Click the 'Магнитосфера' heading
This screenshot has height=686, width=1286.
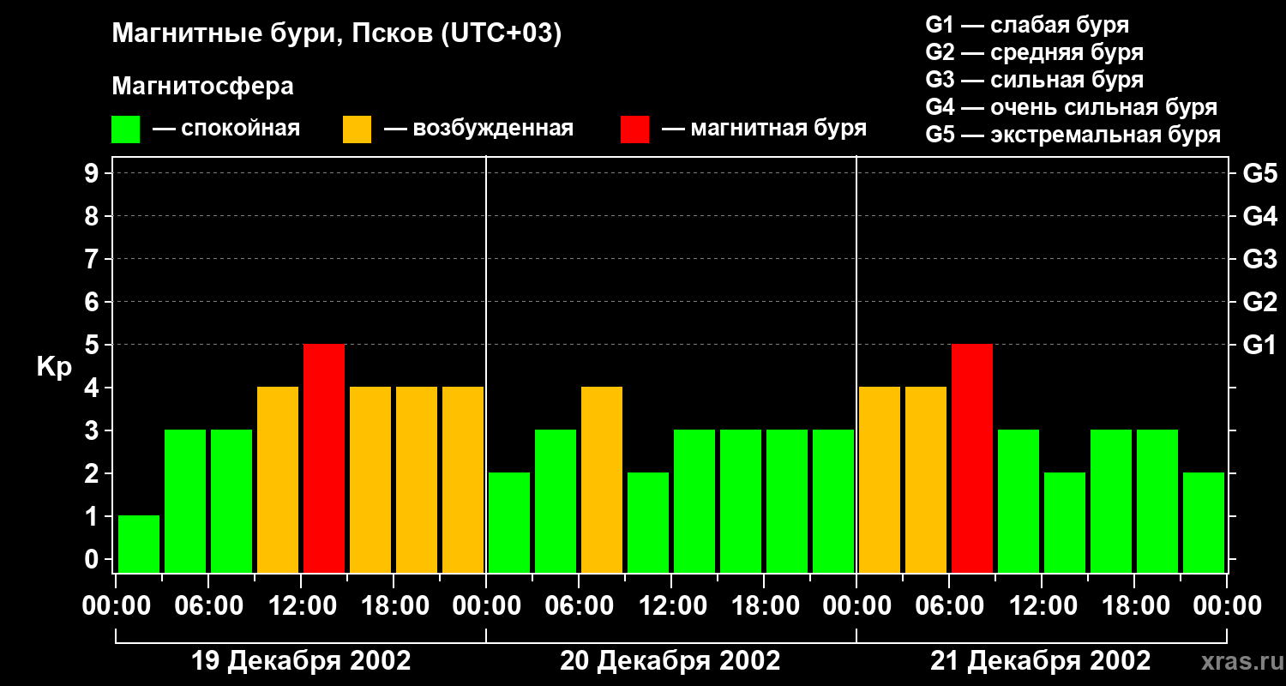tap(202, 87)
